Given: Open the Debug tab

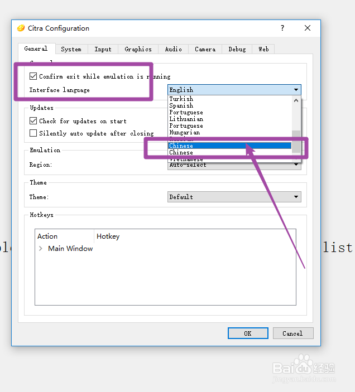Looking at the screenshot, I should click(237, 49).
